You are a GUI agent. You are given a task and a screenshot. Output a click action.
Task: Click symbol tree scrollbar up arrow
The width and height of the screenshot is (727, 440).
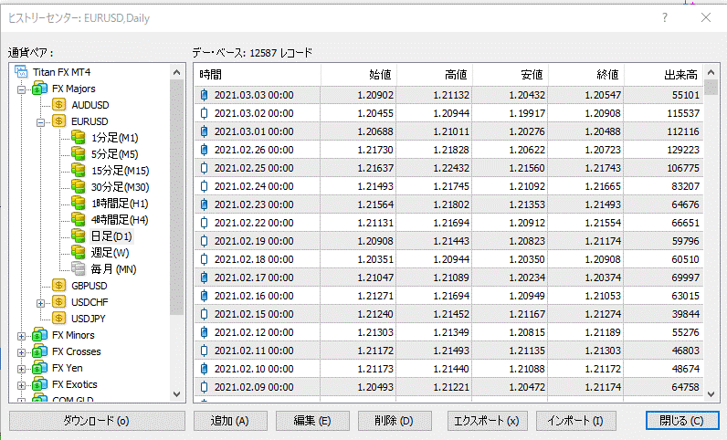176,72
